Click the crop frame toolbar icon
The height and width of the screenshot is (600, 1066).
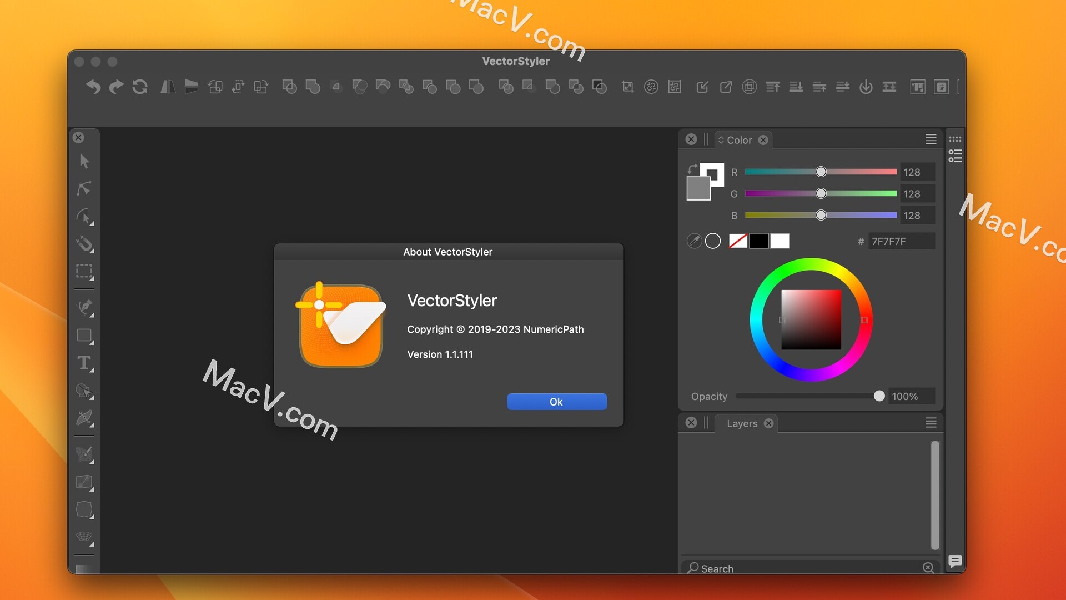click(627, 87)
